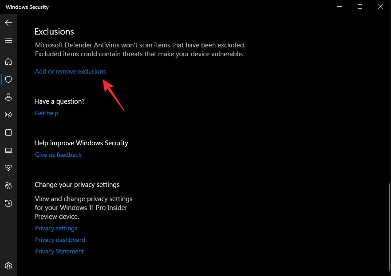Maximize the Windows Security window
The height and width of the screenshot is (276, 391).
360,7
